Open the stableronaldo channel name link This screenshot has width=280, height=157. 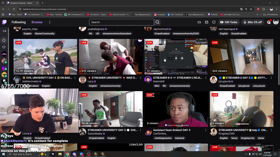pos(30,82)
